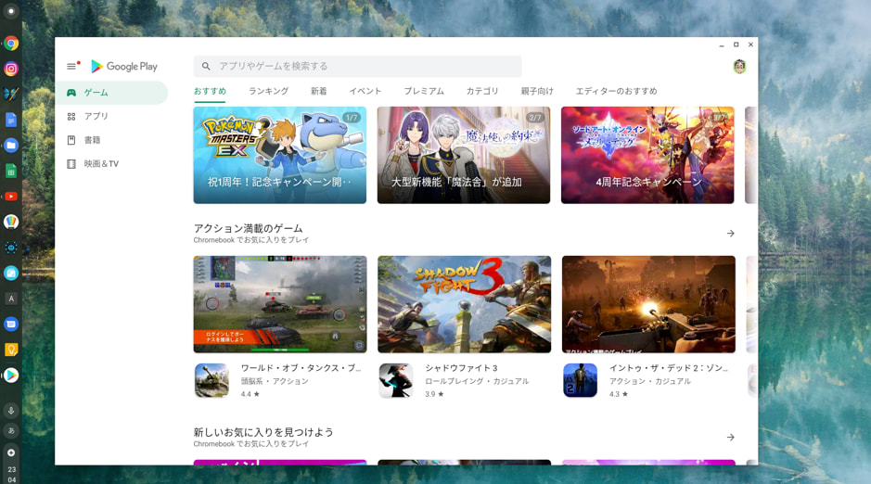Image resolution: width=871 pixels, height=484 pixels.
Task: Open the clock status area showing 23 04
Action: 11,474
